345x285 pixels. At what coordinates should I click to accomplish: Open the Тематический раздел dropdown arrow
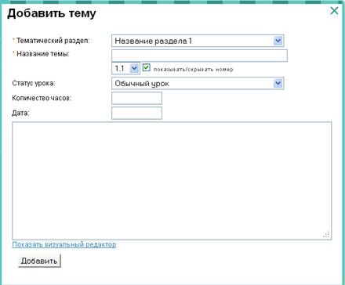click(278, 41)
